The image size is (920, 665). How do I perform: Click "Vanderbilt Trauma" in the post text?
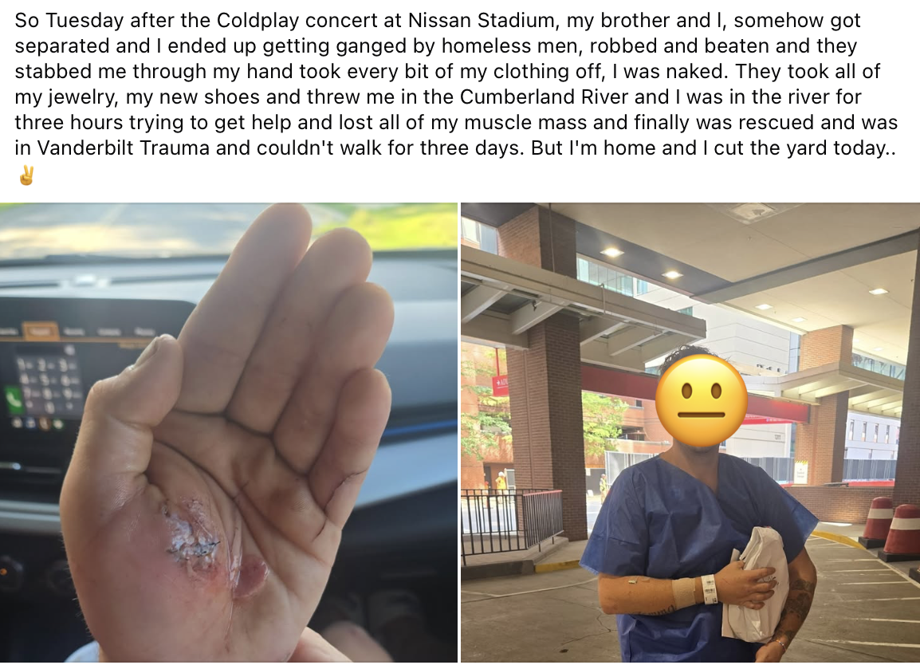point(124,148)
